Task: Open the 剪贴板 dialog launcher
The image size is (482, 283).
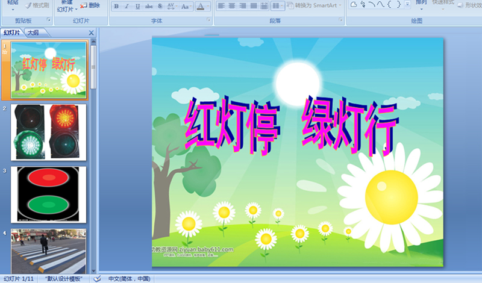Action: pos(49,20)
